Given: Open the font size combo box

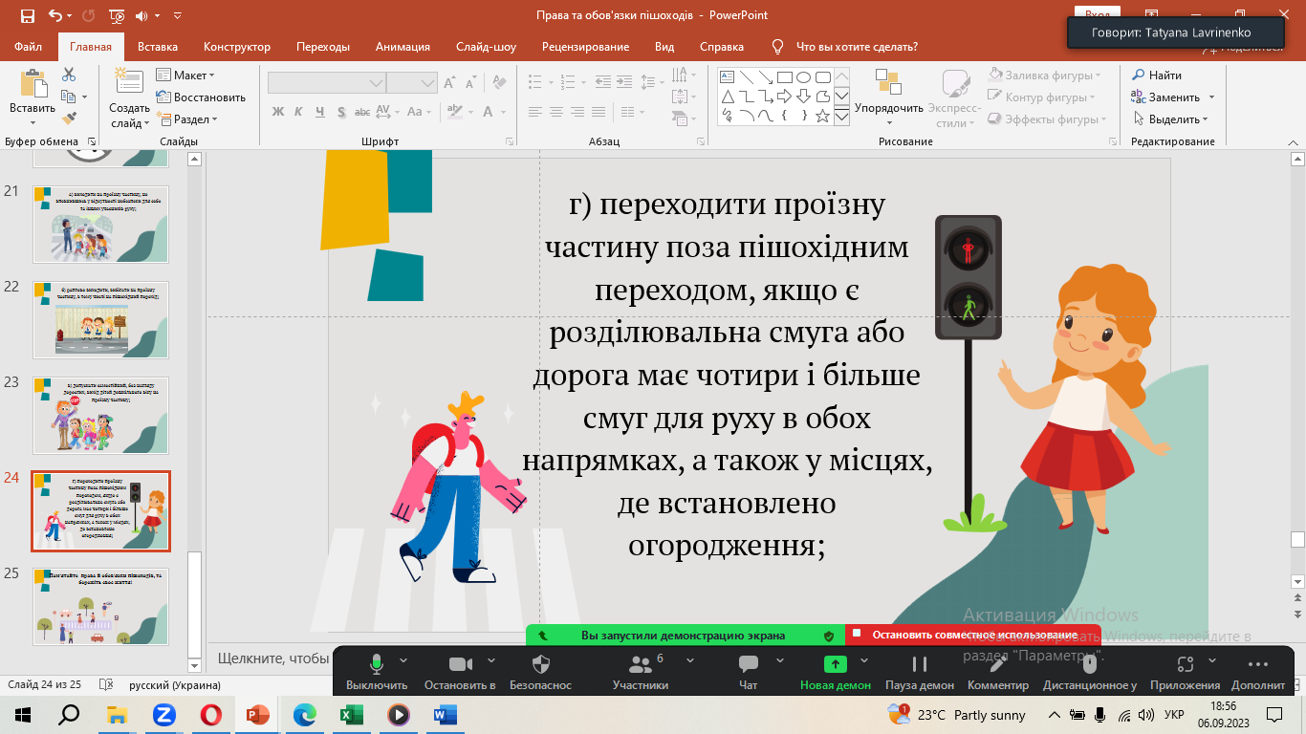Looking at the screenshot, I should (x=412, y=84).
